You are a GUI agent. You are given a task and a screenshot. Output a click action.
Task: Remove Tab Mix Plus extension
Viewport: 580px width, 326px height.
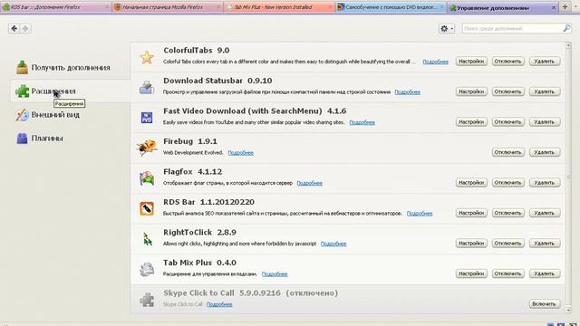545,273
